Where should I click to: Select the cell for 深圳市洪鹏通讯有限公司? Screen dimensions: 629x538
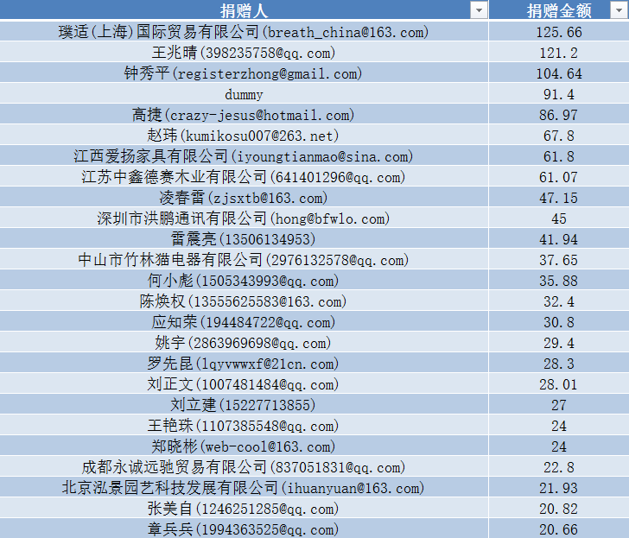pos(244,218)
